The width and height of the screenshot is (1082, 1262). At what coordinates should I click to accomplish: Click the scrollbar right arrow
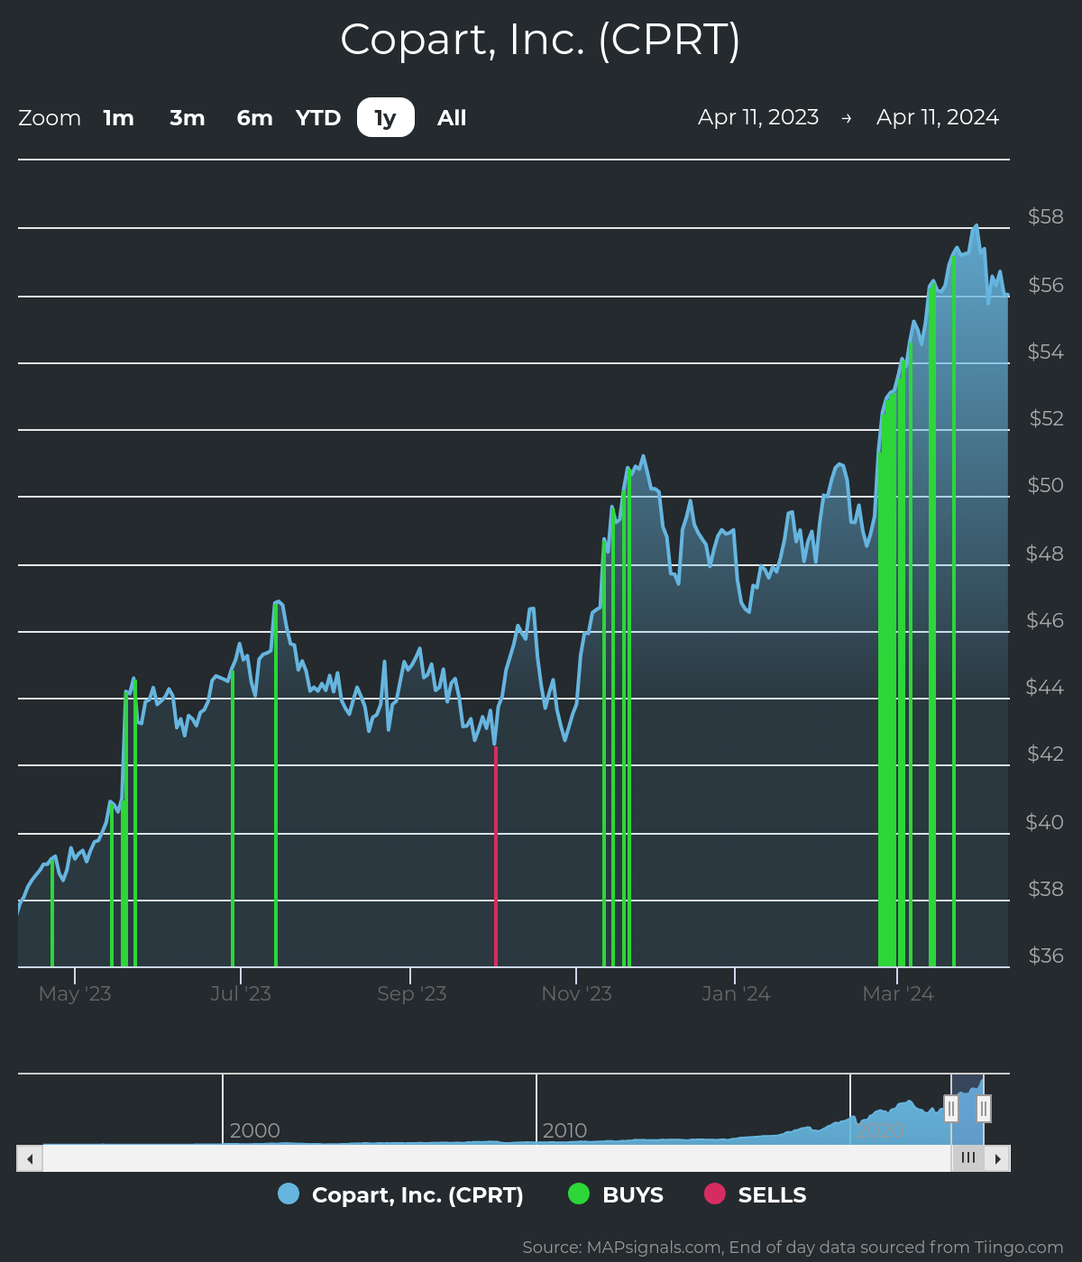point(997,1158)
